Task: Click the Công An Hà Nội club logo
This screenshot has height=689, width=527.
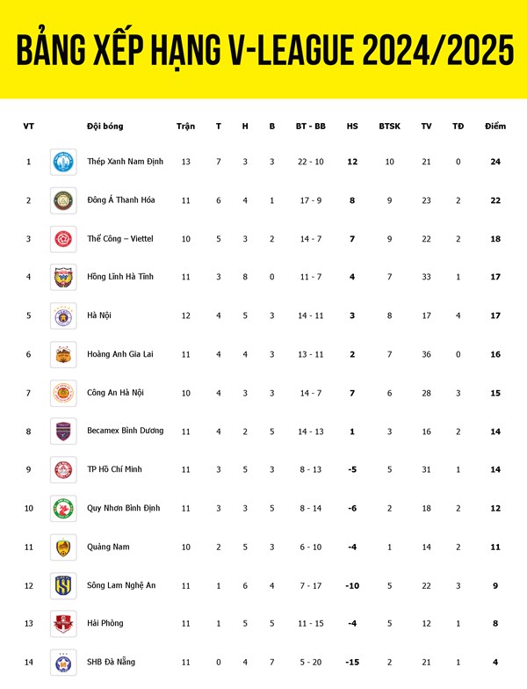Action: [63, 392]
